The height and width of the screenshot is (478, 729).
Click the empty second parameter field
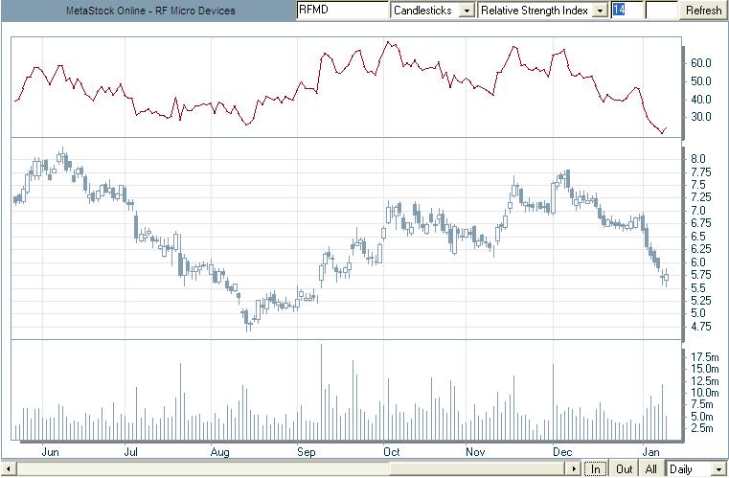[x=661, y=10]
